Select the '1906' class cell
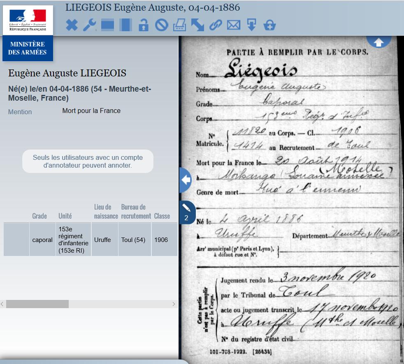Image resolution: width=404 pixels, height=364 pixels. [x=165, y=240]
